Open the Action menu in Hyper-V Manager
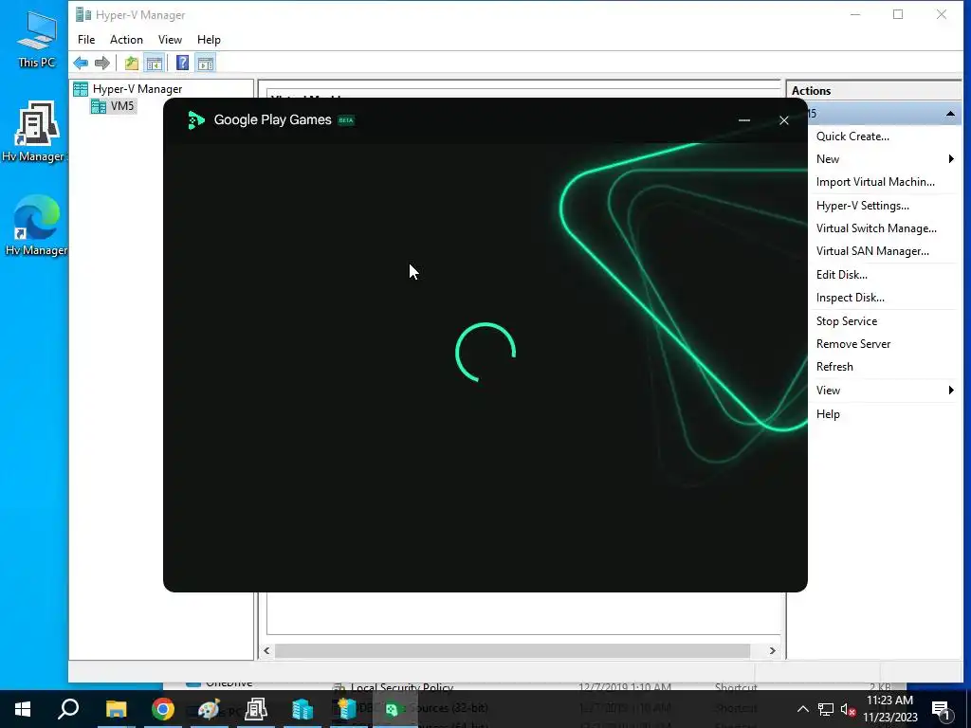Viewport: 971px width, 728px height. tap(126, 40)
